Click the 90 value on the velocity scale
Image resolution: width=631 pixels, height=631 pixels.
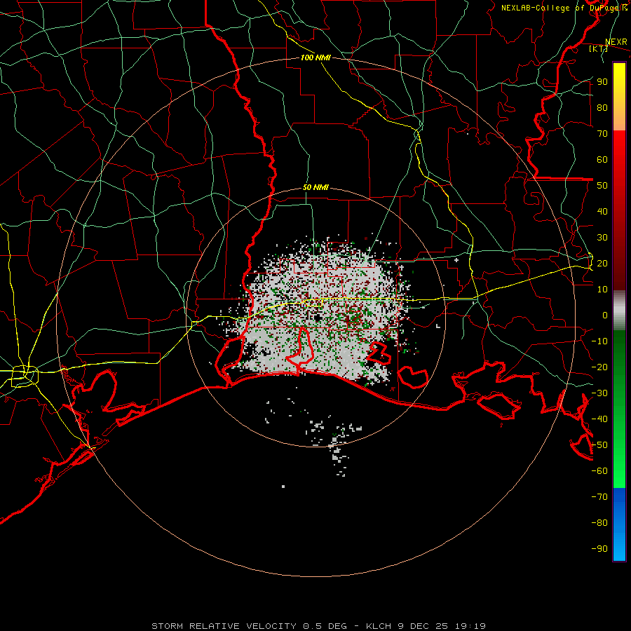pyautogui.click(x=602, y=82)
